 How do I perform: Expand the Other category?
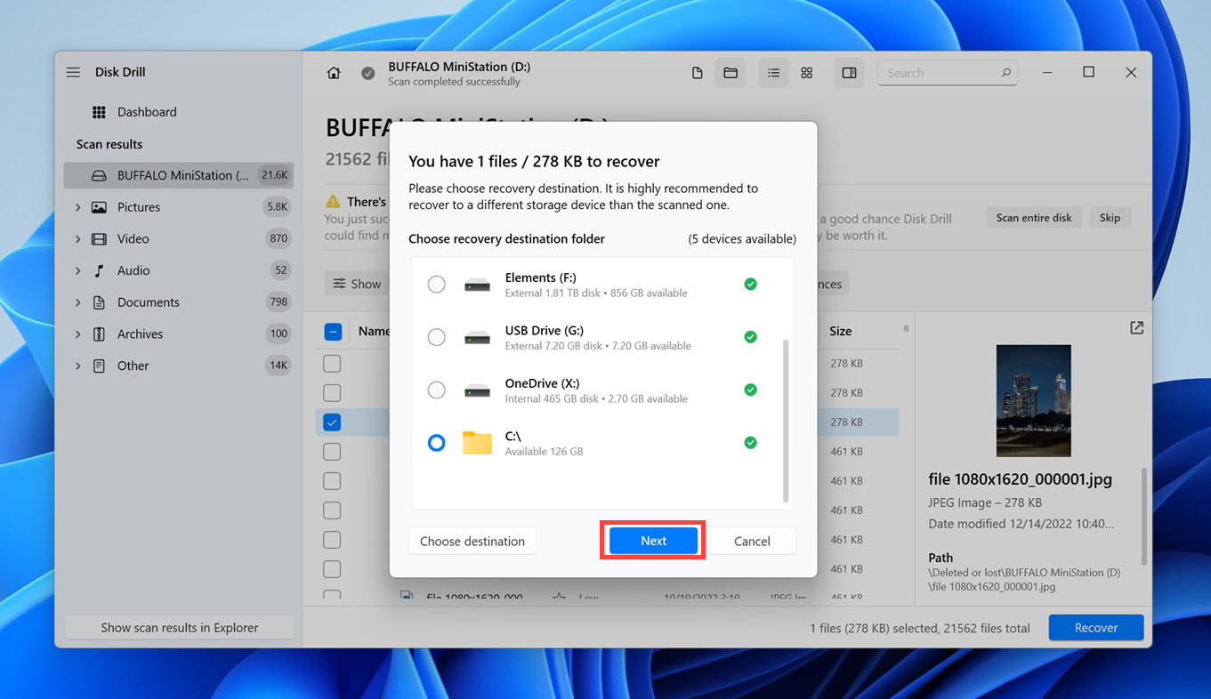pos(77,366)
